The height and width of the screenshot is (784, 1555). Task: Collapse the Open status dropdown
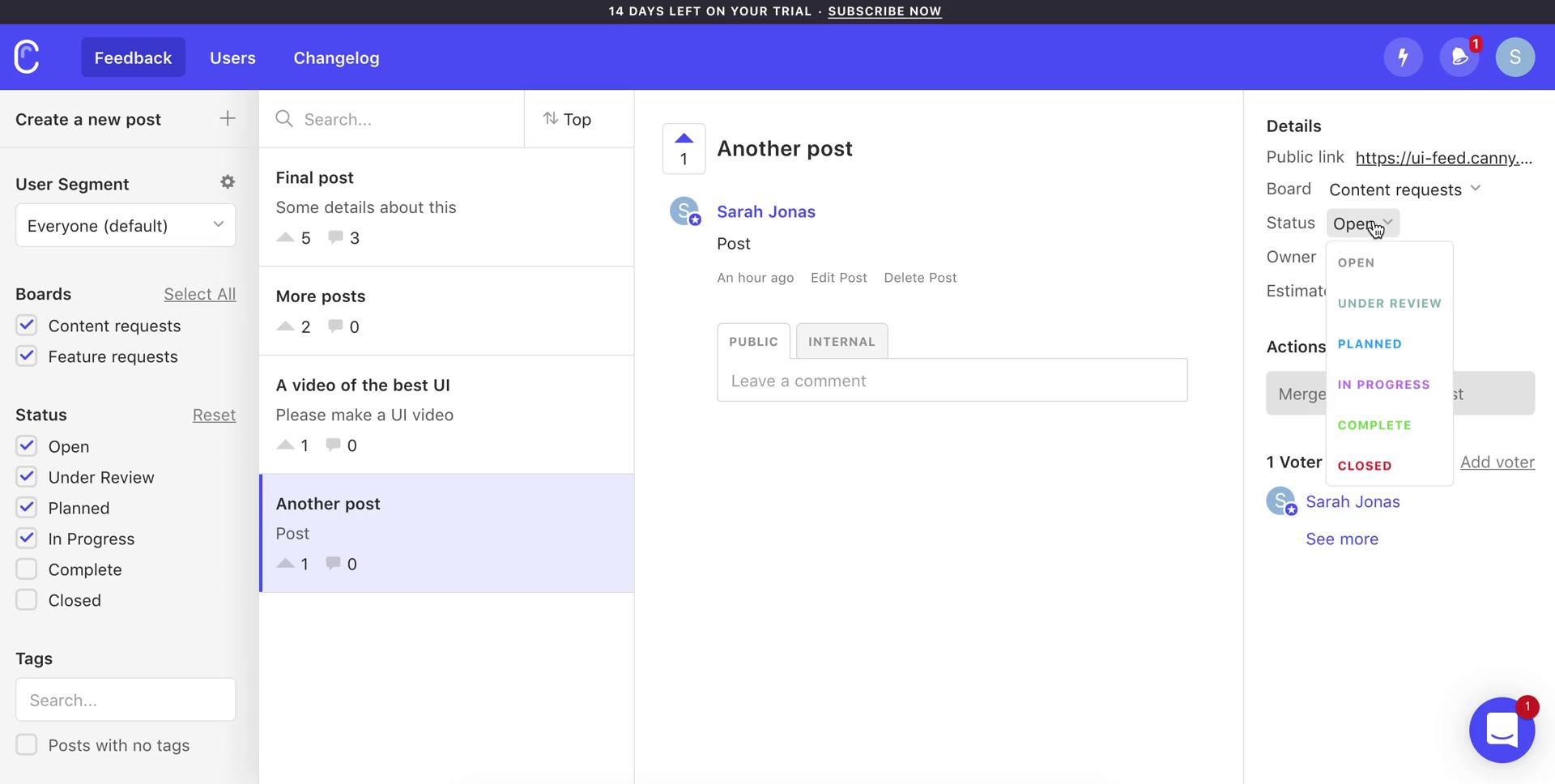(1363, 224)
